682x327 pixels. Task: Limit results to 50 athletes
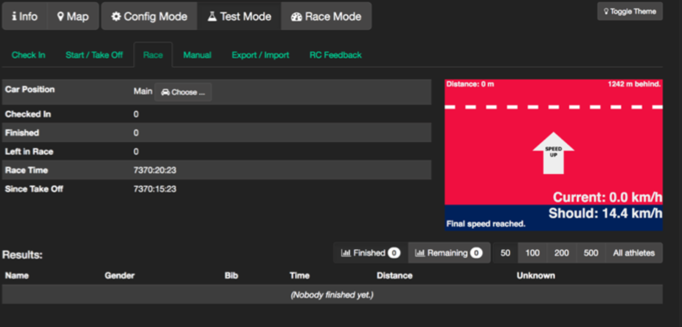[505, 253]
